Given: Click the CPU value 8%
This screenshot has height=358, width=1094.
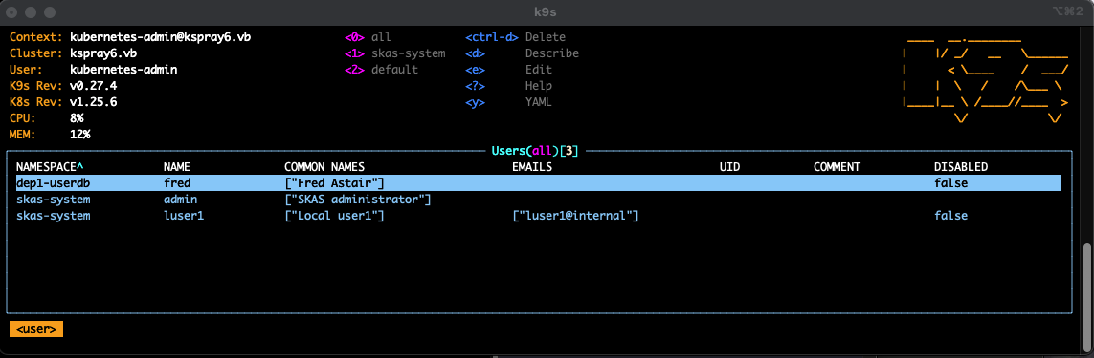Looking at the screenshot, I should pos(77,118).
